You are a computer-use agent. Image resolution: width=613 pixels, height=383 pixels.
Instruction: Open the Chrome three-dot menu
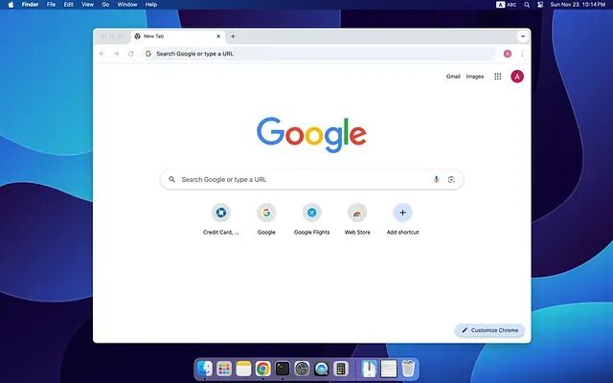522,54
